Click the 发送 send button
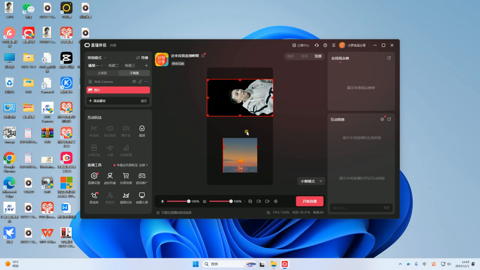This screenshot has width=480, height=270. pos(386,208)
